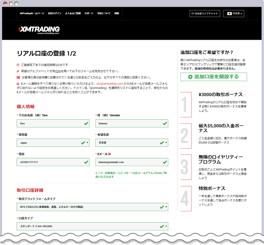Click green checkmark in first name field

pyautogui.click(x=86, y=124)
